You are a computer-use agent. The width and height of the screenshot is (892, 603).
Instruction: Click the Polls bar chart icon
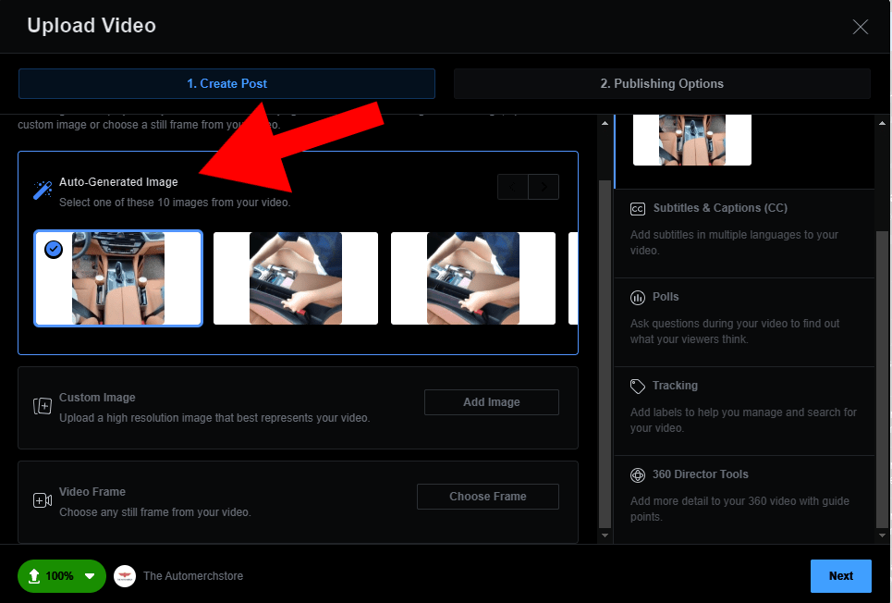[x=638, y=298]
